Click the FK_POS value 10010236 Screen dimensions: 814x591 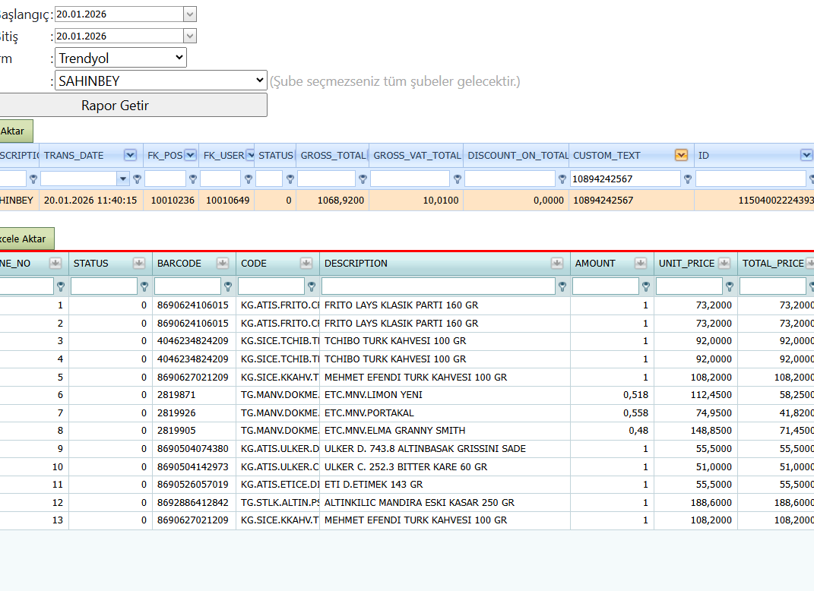pos(173,201)
